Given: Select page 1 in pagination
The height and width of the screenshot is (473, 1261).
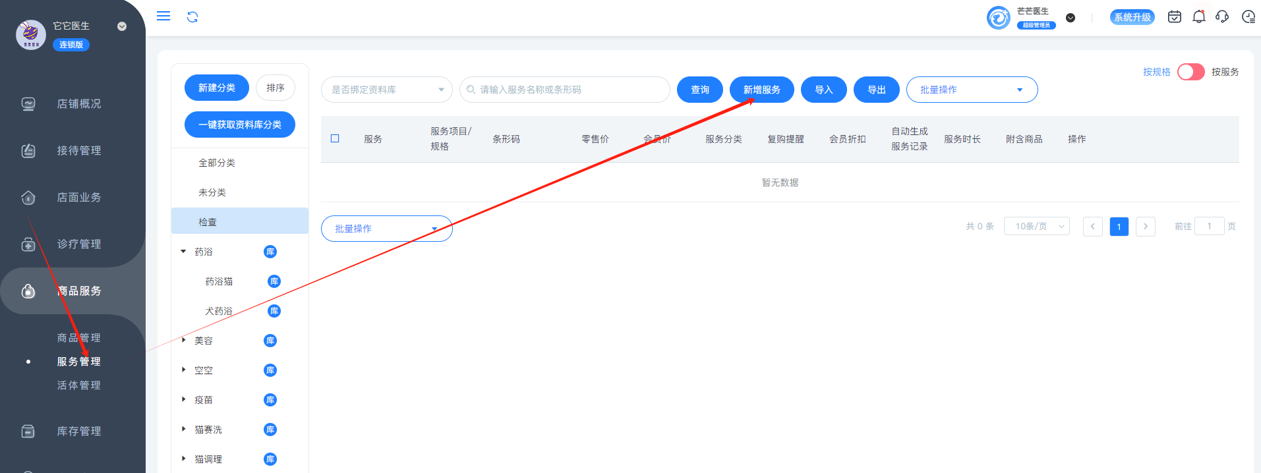Looking at the screenshot, I should [x=1119, y=226].
